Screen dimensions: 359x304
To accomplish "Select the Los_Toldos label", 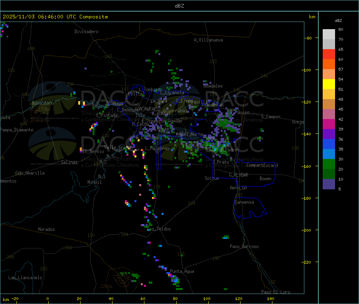I will [159, 229].
